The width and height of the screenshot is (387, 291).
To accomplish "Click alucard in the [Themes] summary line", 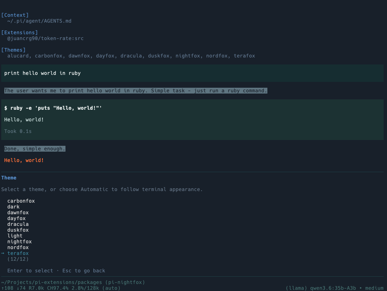I will (18, 56).
